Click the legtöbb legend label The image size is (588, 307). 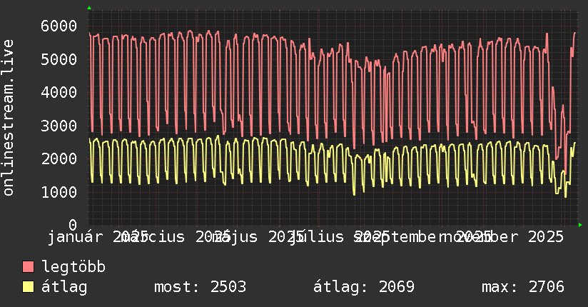pyautogui.click(x=73, y=267)
